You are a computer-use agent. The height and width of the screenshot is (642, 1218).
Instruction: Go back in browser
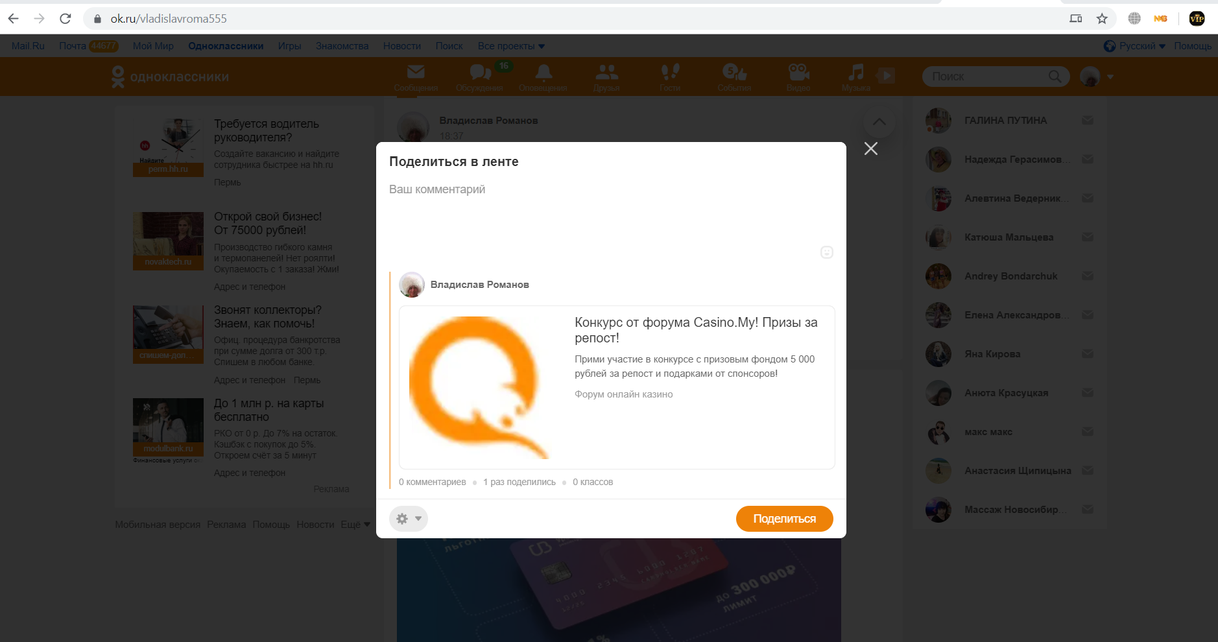pos(14,19)
